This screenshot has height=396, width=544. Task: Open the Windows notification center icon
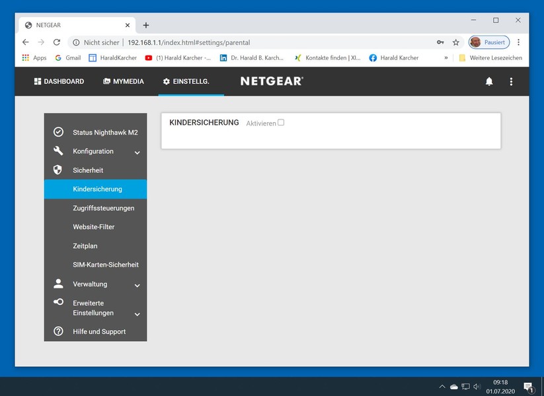pyautogui.click(x=528, y=387)
